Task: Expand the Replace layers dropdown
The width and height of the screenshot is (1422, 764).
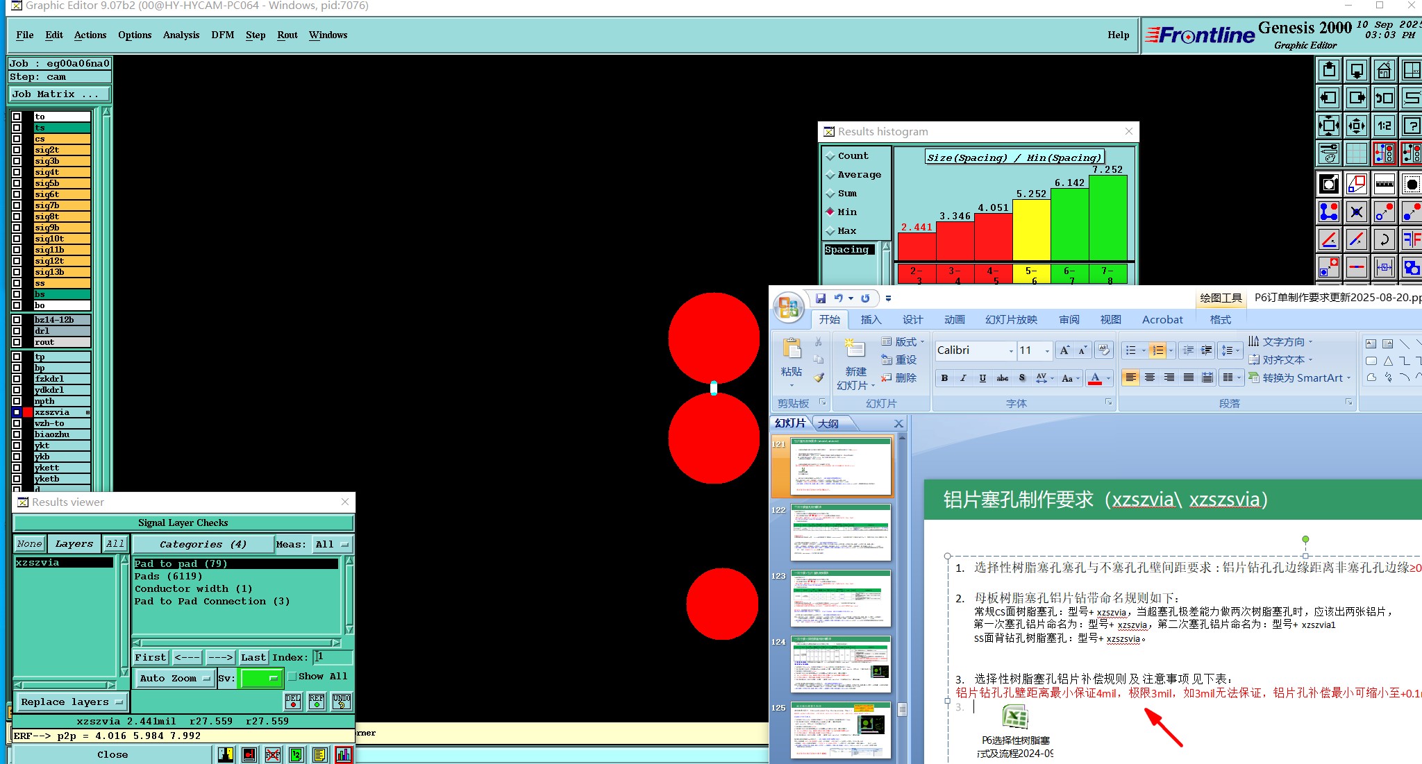Action: point(72,702)
